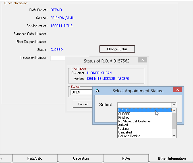Click the list scrollbar up arrow

tap(174, 110)
